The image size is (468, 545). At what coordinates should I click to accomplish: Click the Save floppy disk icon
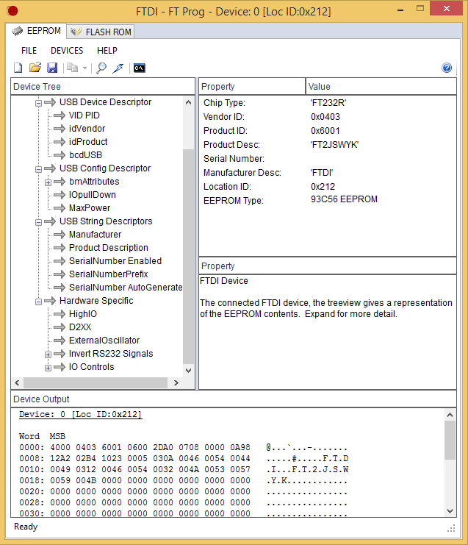pos(52,68)
